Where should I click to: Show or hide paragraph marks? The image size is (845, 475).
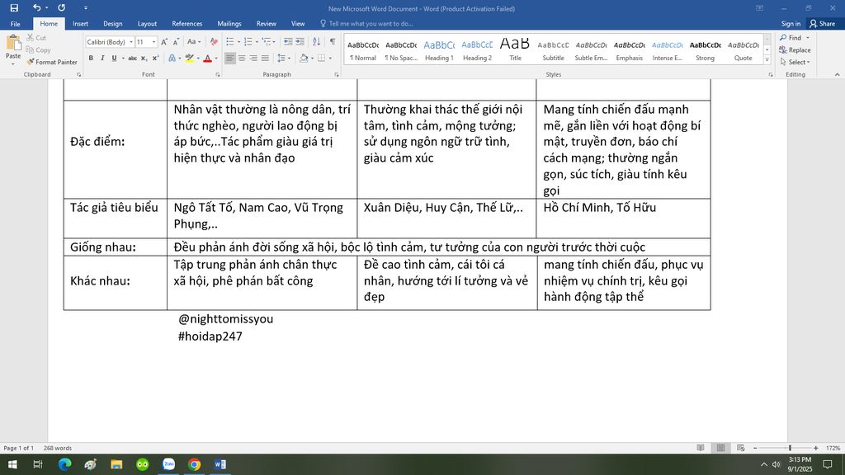click(333, 41)
